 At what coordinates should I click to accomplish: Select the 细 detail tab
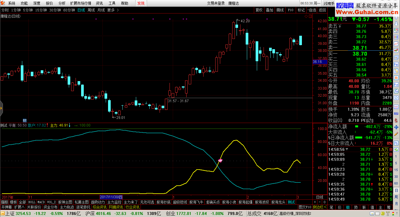[x=348, y=207]
